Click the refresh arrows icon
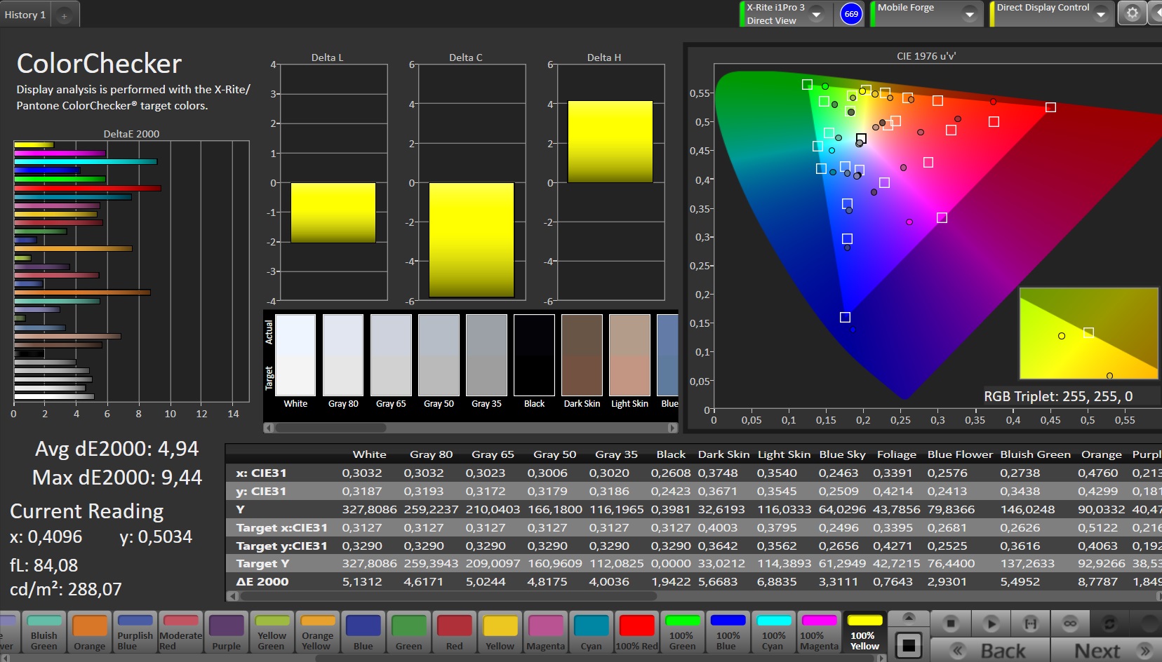The image size is (1162, 662). [1109, 623]
